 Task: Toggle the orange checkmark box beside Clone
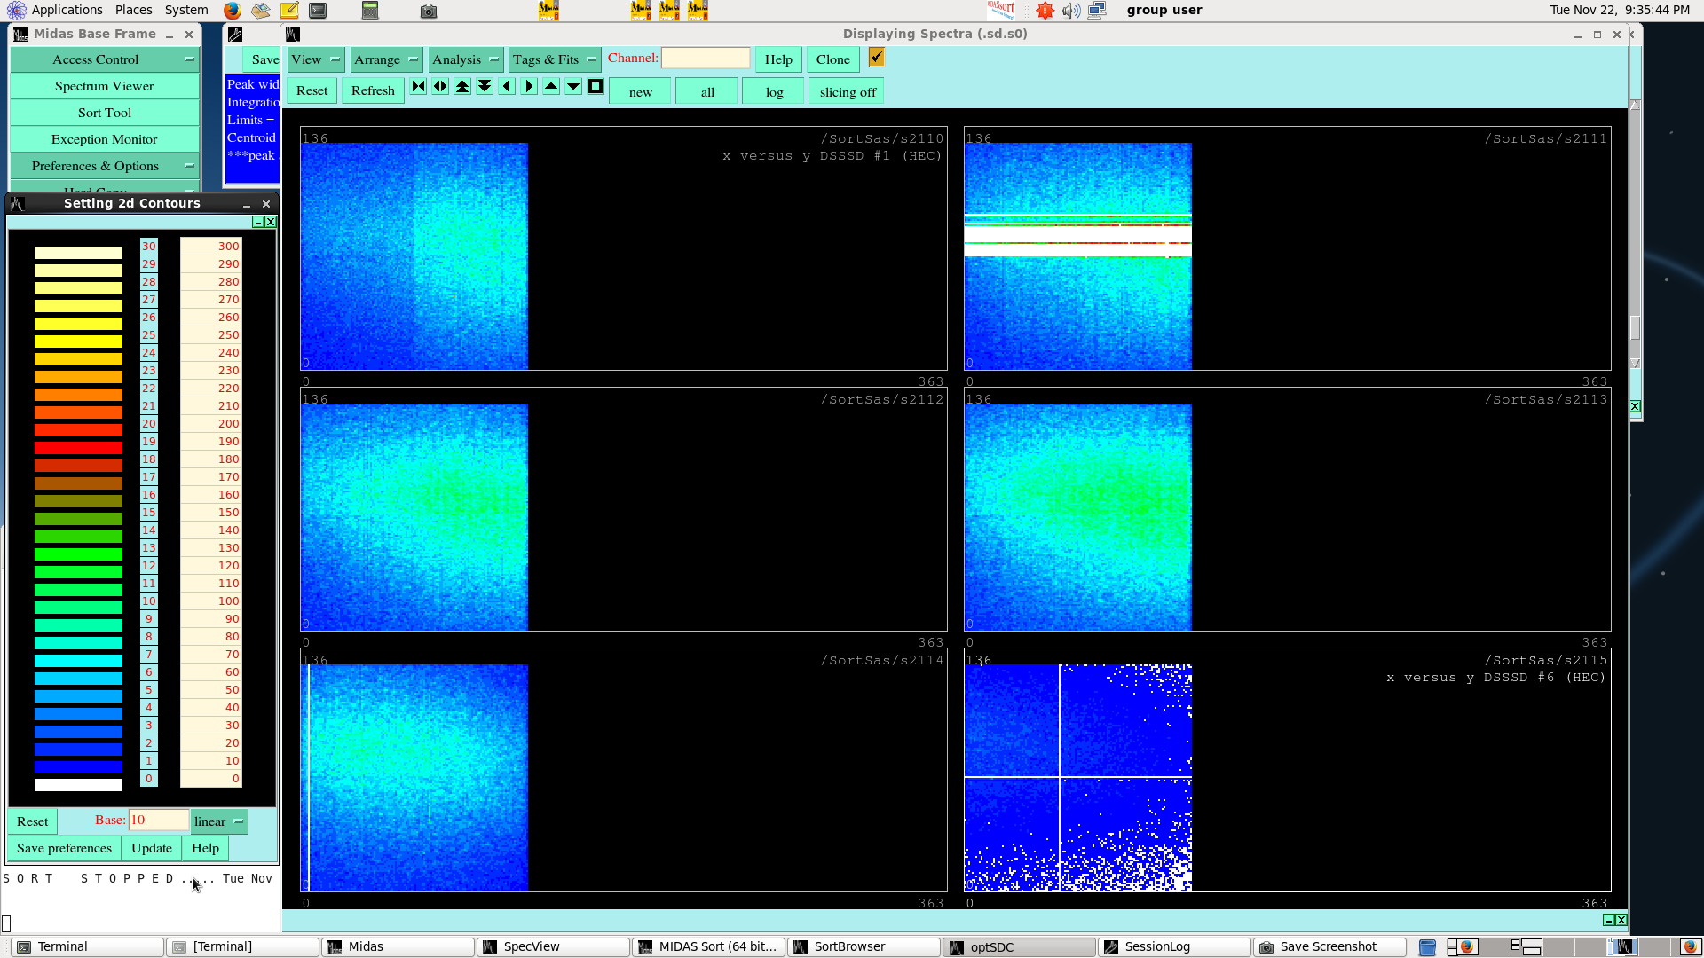[876, 58]
